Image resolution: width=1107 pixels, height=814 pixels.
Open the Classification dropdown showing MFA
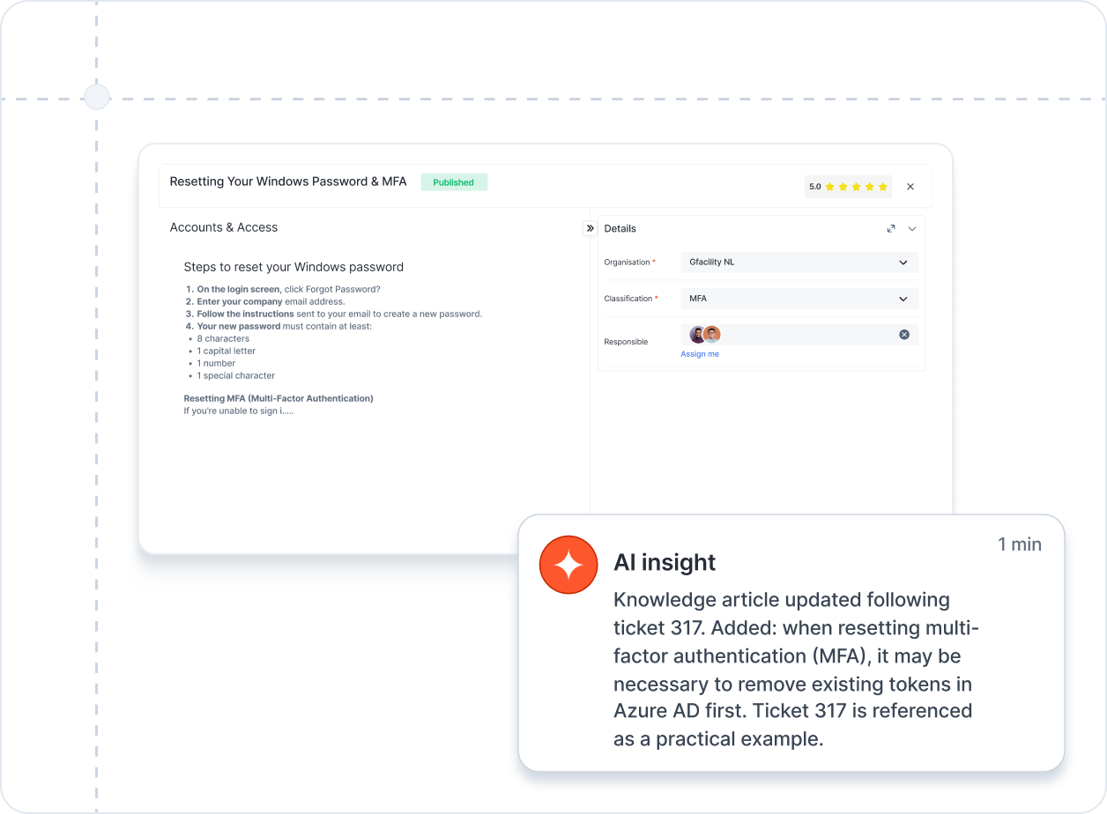pos(799,299)
